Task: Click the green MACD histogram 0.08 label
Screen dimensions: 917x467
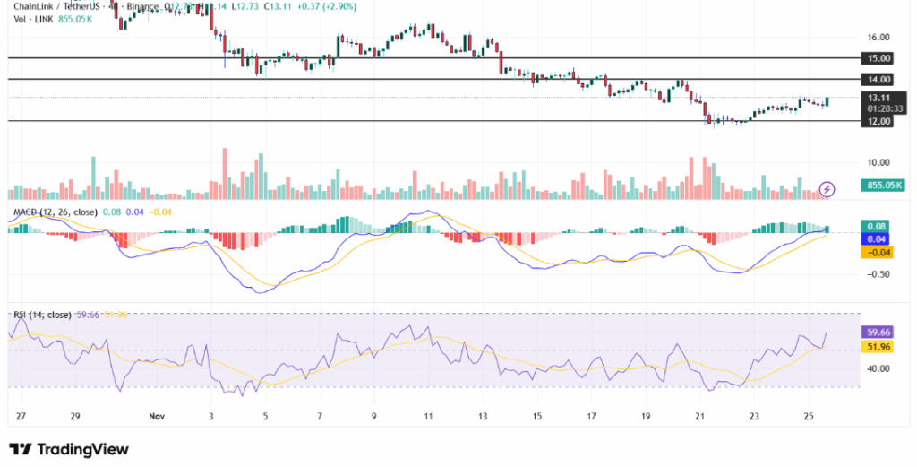Action: pos(877,227)
